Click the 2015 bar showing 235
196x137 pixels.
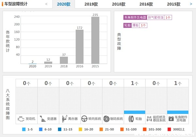[x=95, y=40]
